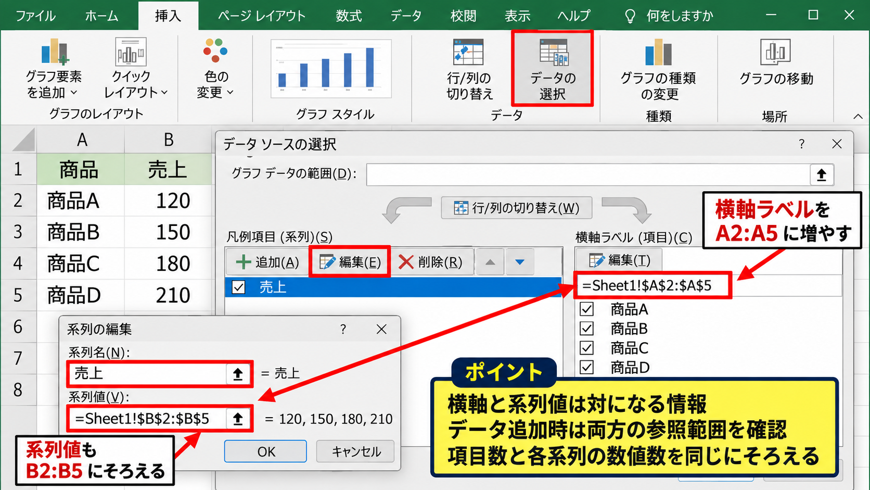The width and height of the screenshot is (870, 490).
Task: Uncheck the 商品A checkbox
Action: click(x=587, y=309)
